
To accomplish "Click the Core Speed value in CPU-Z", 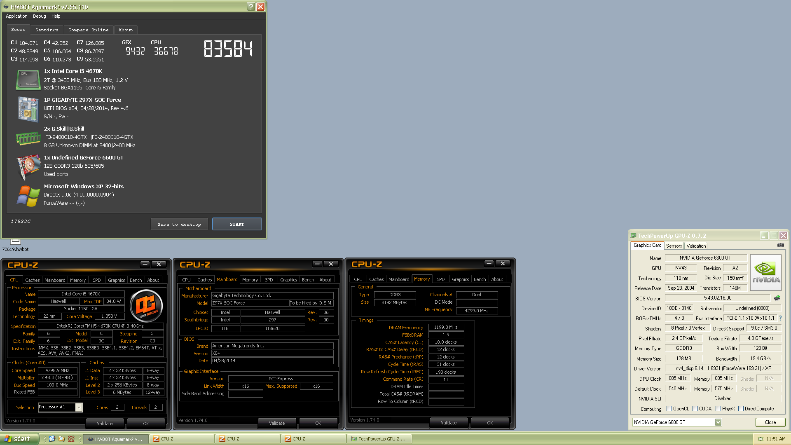I will point(58,370).
